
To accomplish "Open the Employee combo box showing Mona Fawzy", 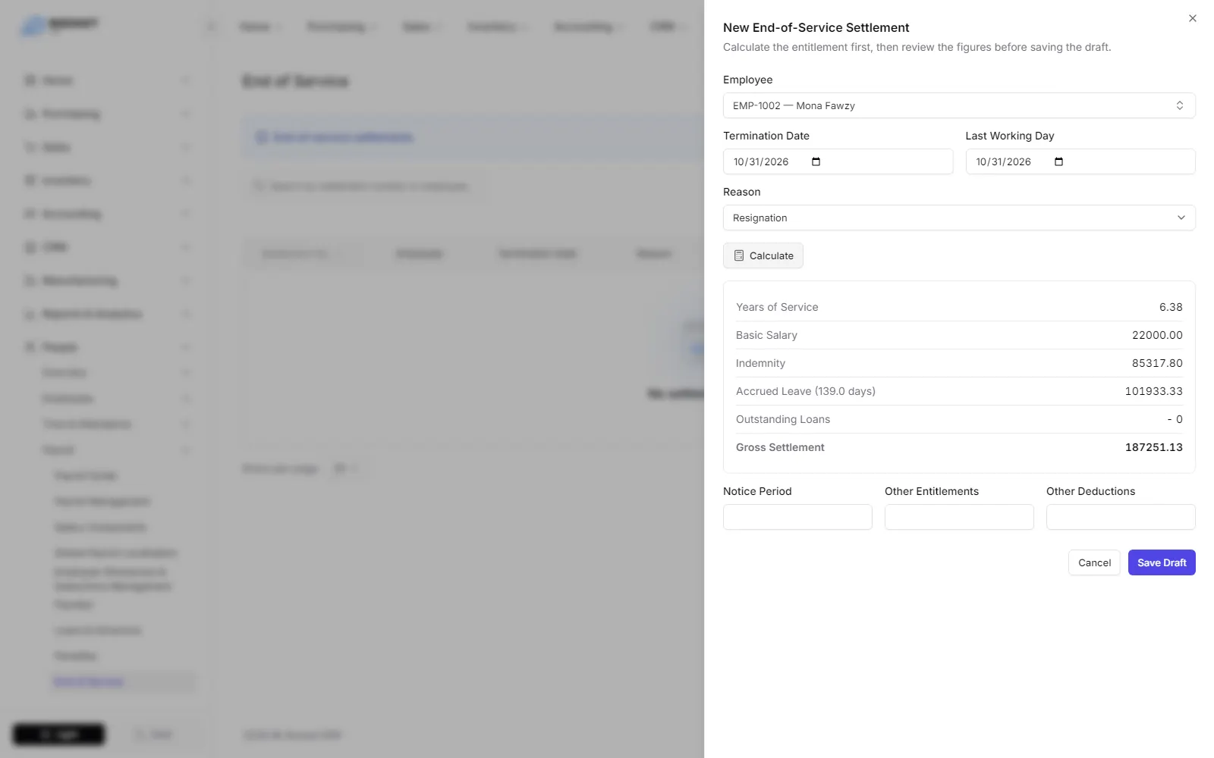I will pos(959,105).
